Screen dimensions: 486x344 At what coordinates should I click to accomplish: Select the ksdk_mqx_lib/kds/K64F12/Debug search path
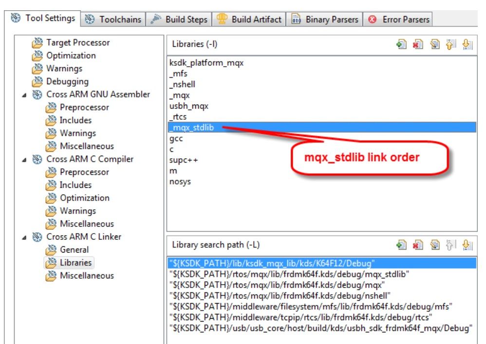tap(322, 264)
